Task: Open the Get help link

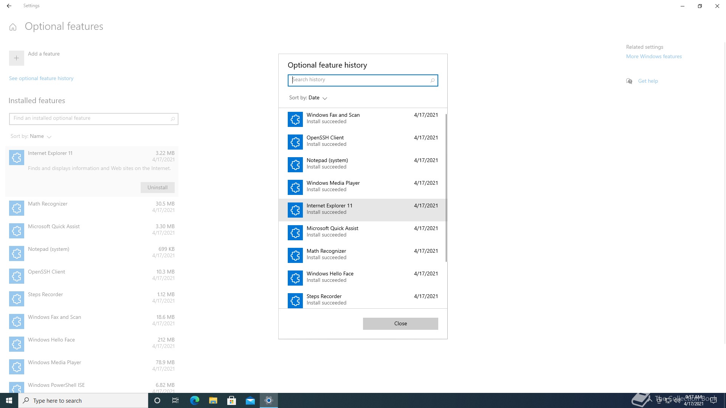Action: 648,81
